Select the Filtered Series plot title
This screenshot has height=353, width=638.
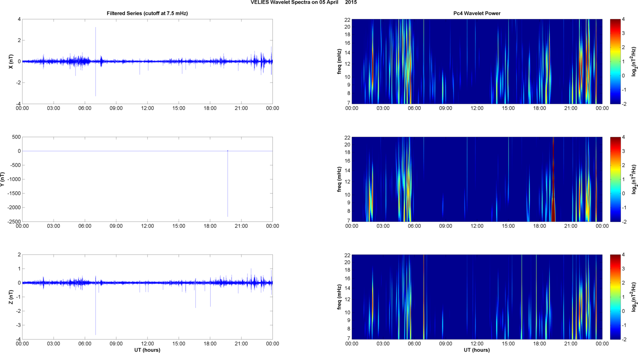tap(147, 13)
